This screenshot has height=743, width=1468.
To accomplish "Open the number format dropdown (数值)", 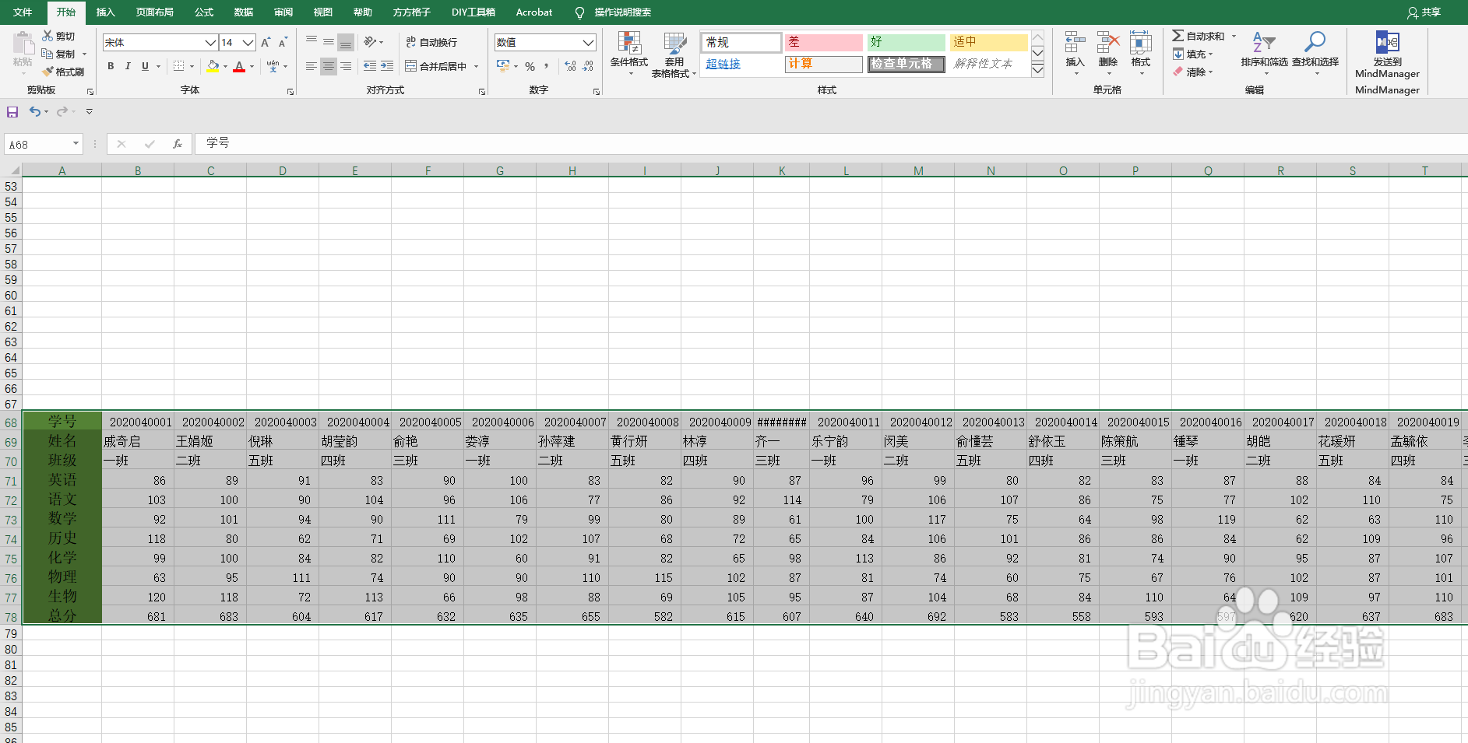I will coord(589,42).
